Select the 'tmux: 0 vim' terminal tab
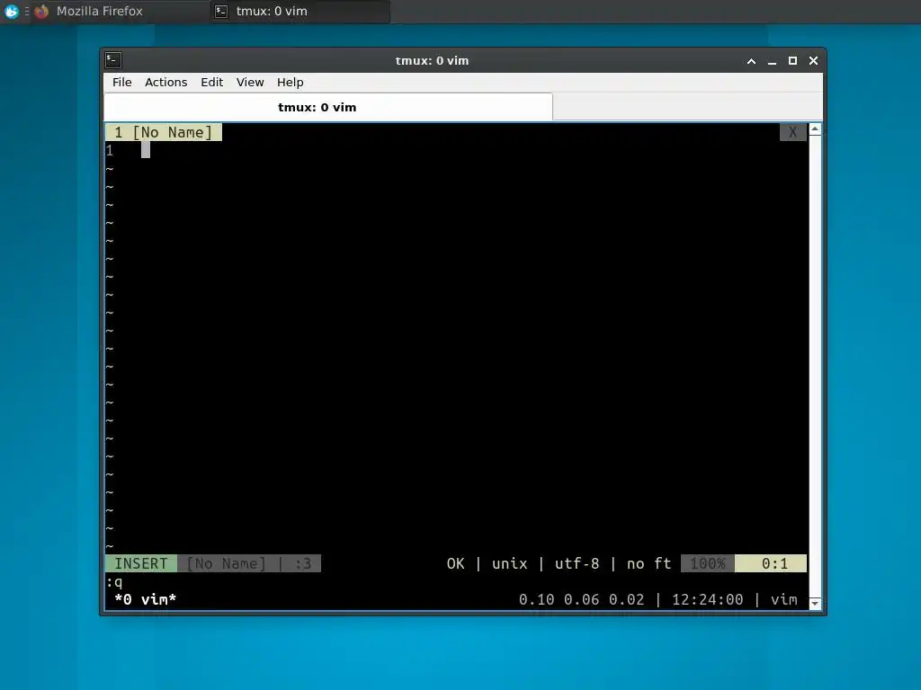This screenshot has height=690, width=921. pyautogui.click(x=327, y=107)
